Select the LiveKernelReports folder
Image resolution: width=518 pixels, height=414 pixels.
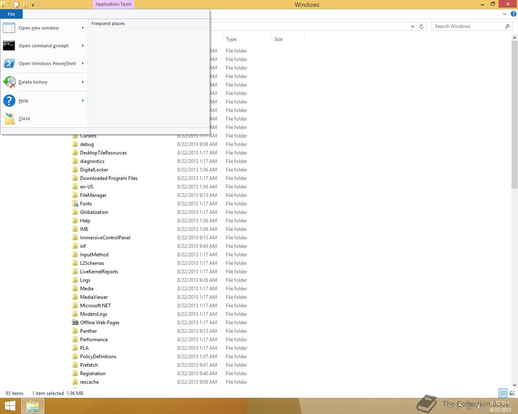(99, 272)
